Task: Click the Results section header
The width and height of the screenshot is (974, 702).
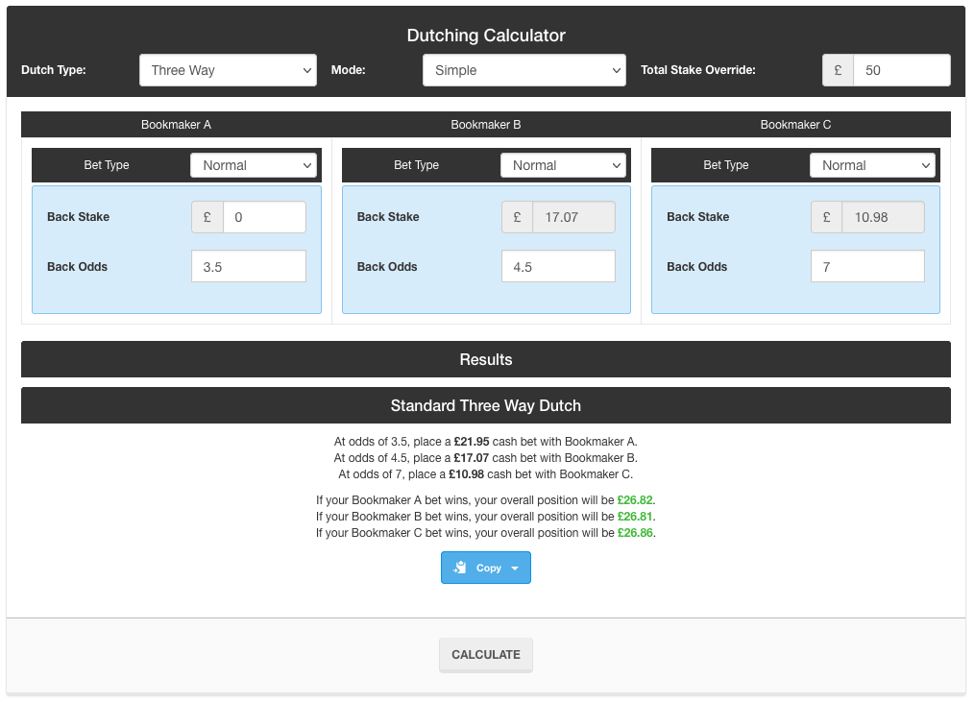Action: 486,359
